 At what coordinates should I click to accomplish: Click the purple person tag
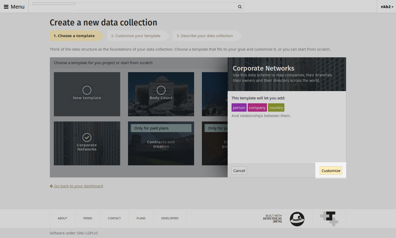239,107
